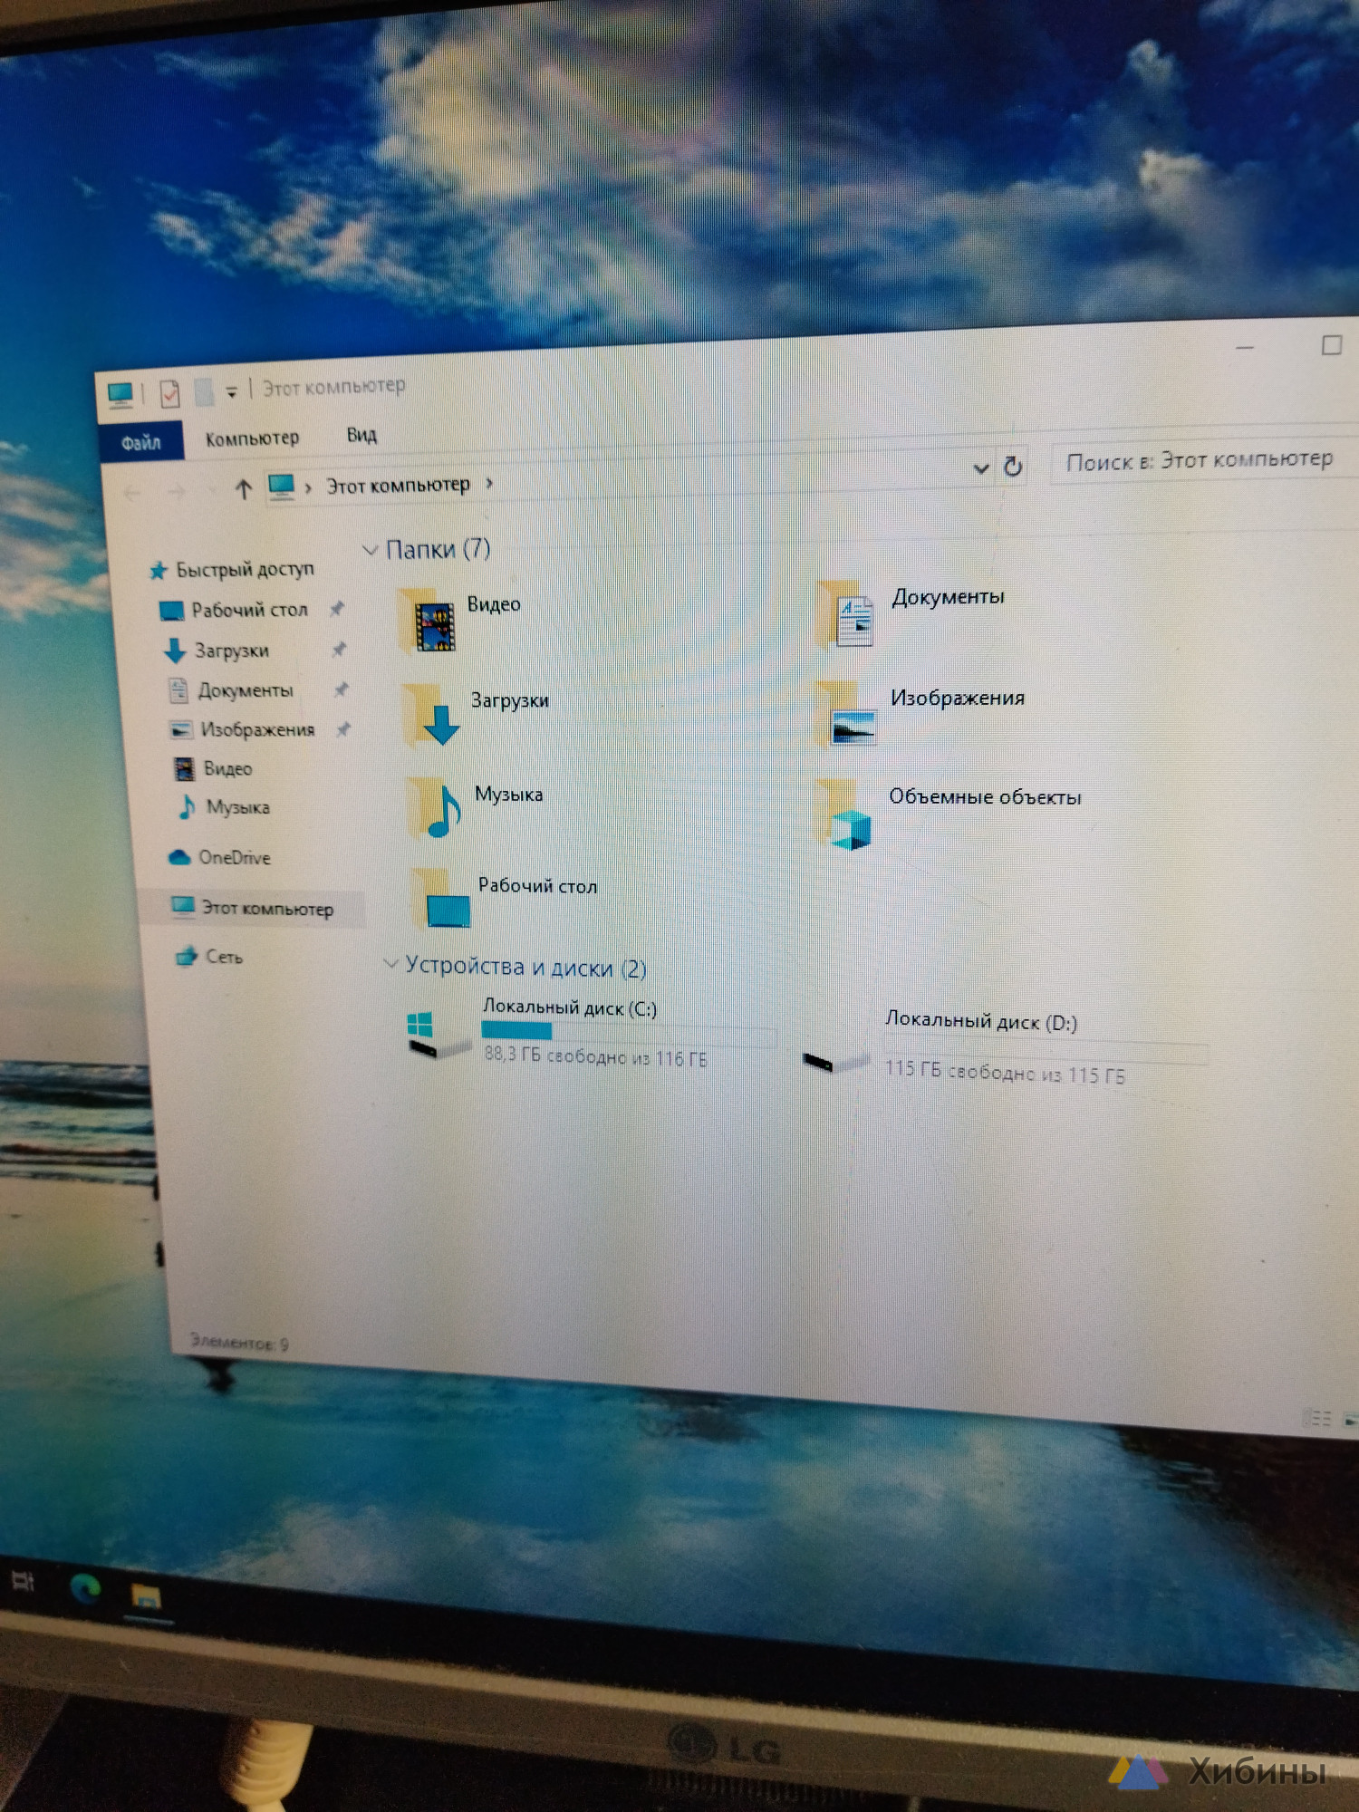This screenshot has width=1359, height=1812.
Task: Open the Загрузки folder icon with blue arrow
Action: (x=432, y=715)
